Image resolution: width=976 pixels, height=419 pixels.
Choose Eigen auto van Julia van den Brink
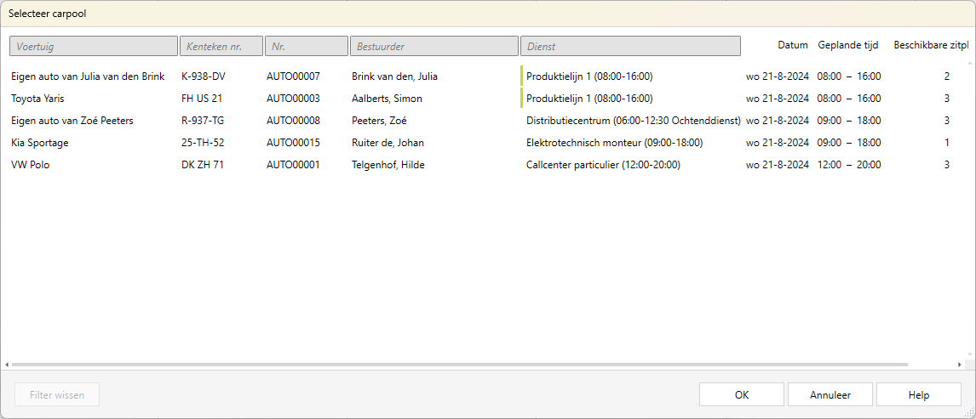coord(88,76)
